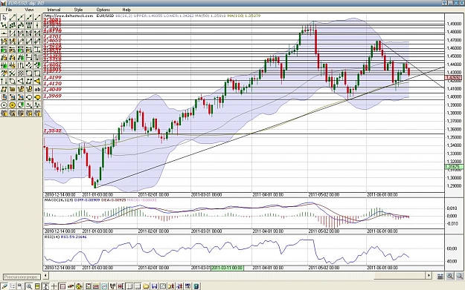The height and width of the screenshot is (290, 465).
Task: Select the yellow filled triangle tool
Action: click(37, 81)
